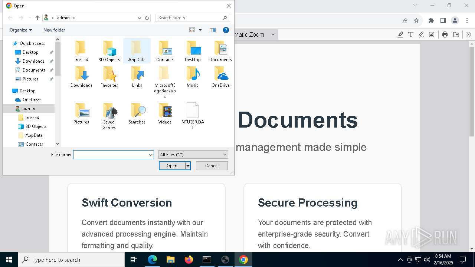The image size is (475, 267).
Task: Select the PDF viewer Text tool
Action: (x=411, y=34)
